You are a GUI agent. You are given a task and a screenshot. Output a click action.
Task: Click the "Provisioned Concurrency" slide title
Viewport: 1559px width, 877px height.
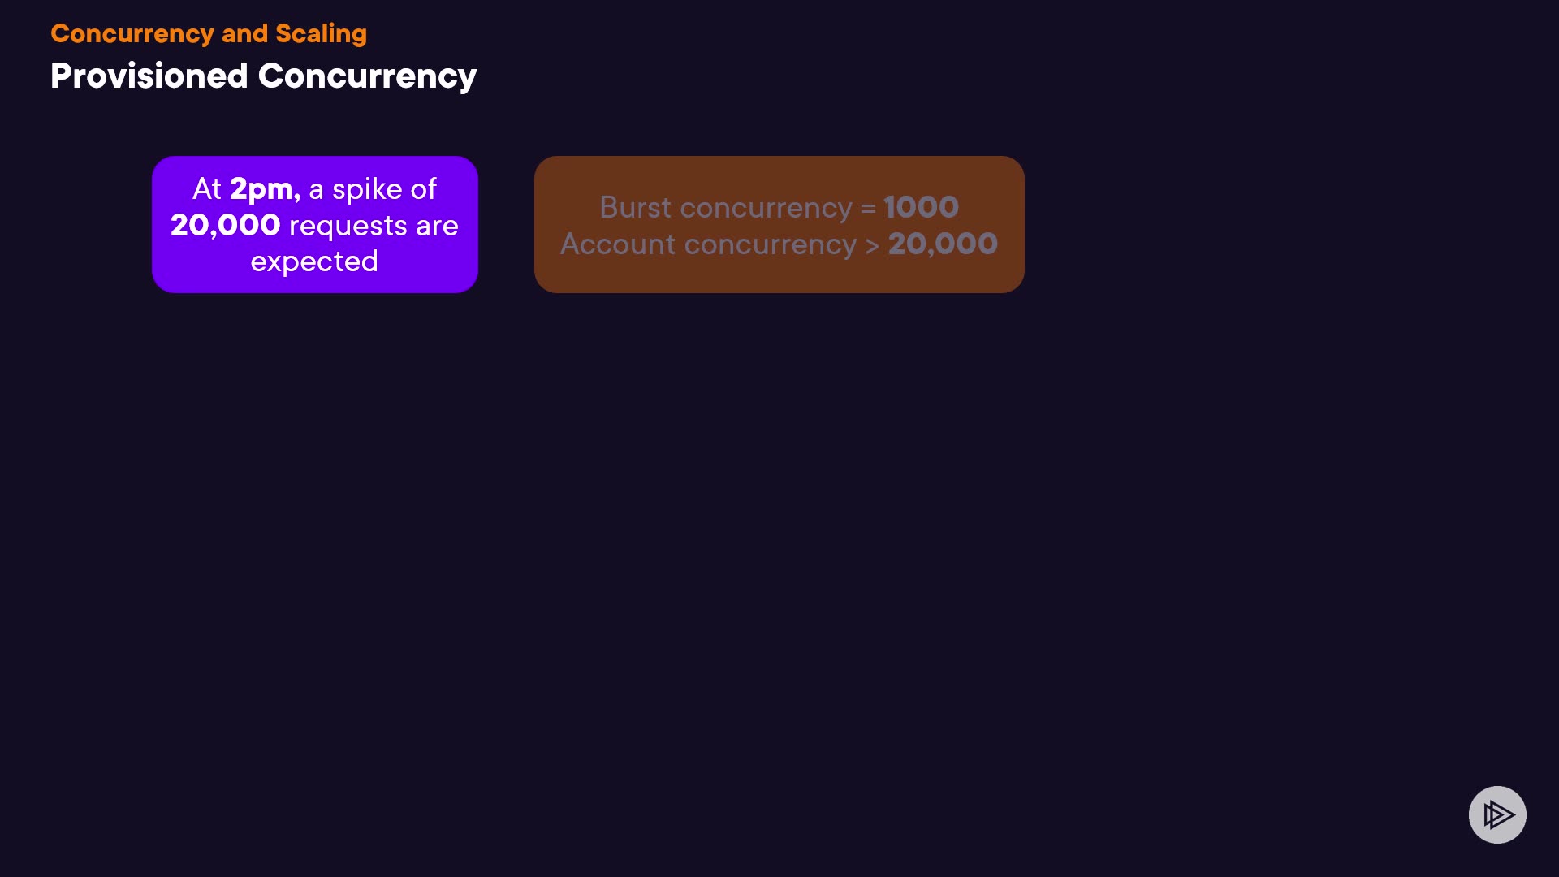pos(263,76)
